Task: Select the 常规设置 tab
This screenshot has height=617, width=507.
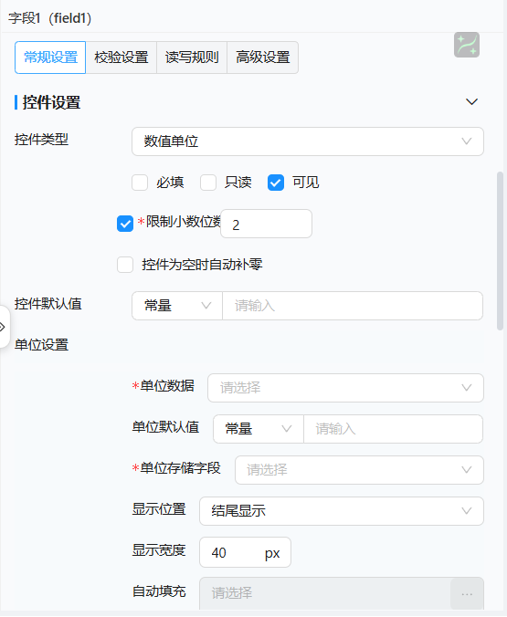Action: [x=50, y=58]
